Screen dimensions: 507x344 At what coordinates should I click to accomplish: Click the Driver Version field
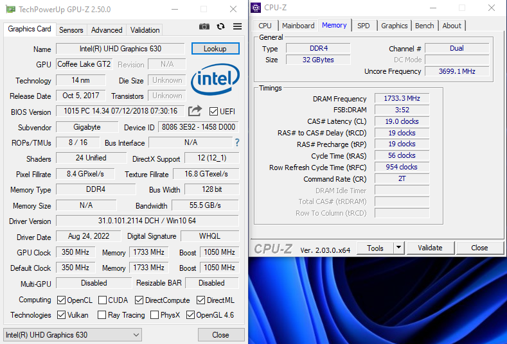147,221
